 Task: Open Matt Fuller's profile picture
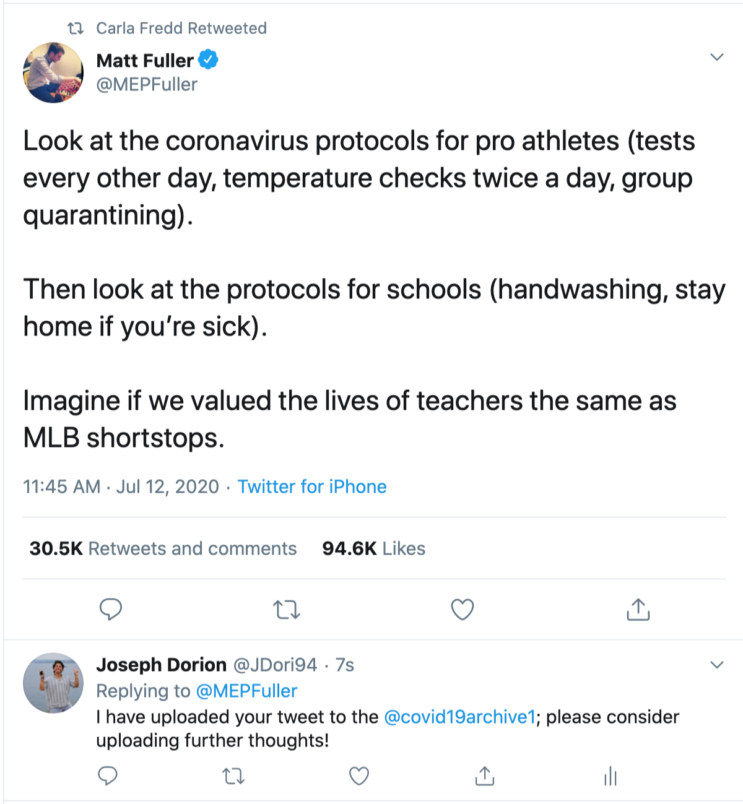[53, 72]
